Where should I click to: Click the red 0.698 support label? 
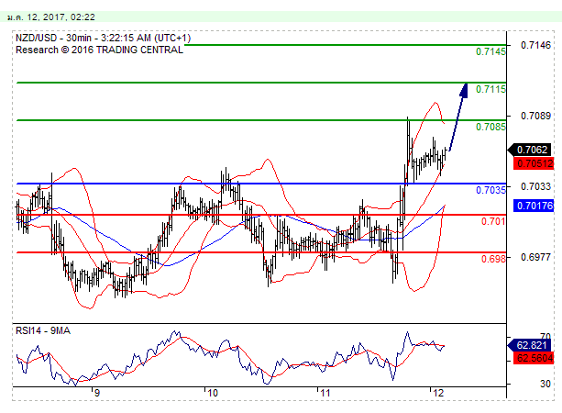tap(493, 259)
